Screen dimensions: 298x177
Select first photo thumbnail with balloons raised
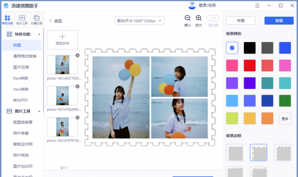[x=62, y=64]
